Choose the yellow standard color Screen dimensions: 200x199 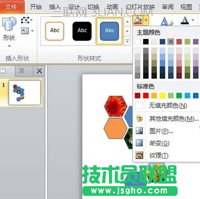coord(162,95)
